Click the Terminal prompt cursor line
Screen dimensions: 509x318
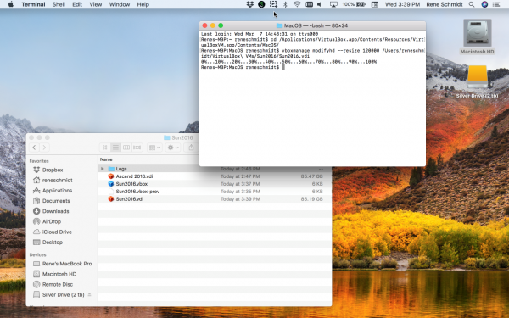click(x=243, y=67)
